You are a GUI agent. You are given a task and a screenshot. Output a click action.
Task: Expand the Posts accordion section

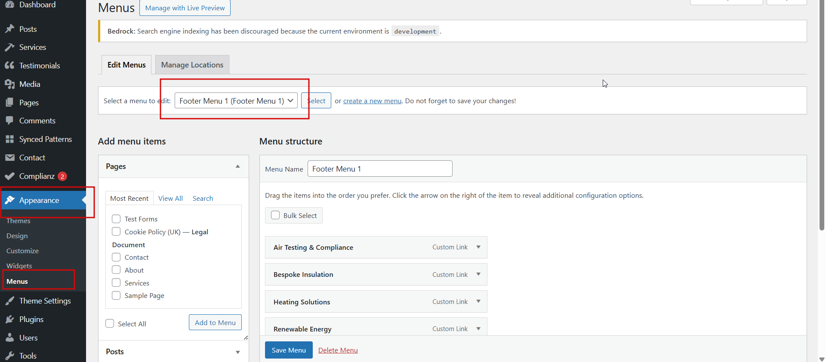[237, 352]
